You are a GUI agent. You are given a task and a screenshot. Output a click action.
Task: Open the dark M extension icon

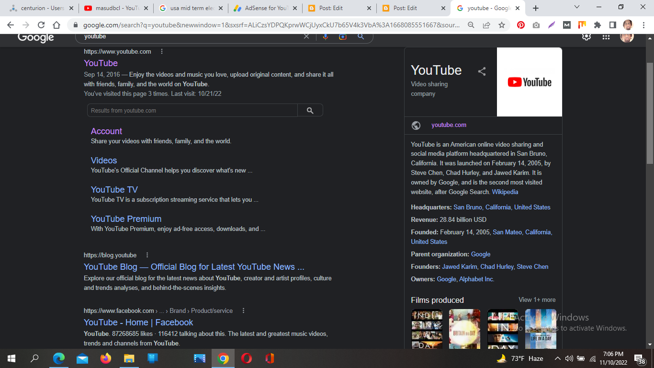(567, 25)
